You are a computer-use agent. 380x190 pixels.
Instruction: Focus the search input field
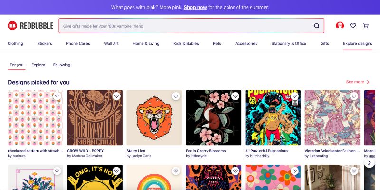(185, 26)
